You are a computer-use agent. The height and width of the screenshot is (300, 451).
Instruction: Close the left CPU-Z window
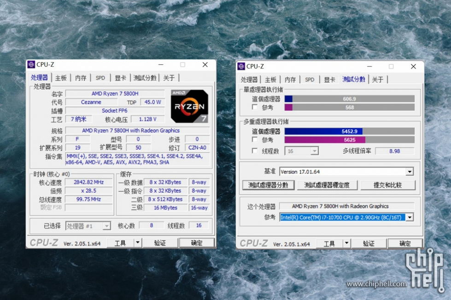[205, 65]
